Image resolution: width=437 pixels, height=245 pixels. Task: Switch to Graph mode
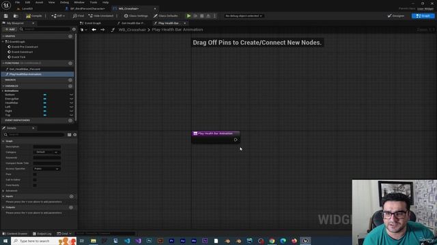[423, 16]
